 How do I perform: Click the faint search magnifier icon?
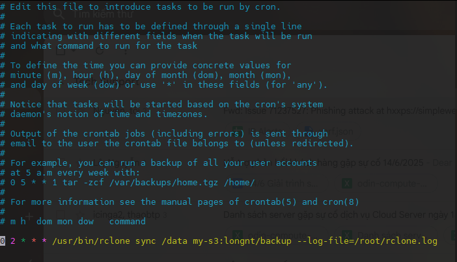pyautogui.click(x=59, y=14)
